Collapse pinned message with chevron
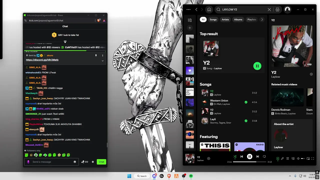Image resolution: width=320 pixels, height=180 pixels. point(102,61)
